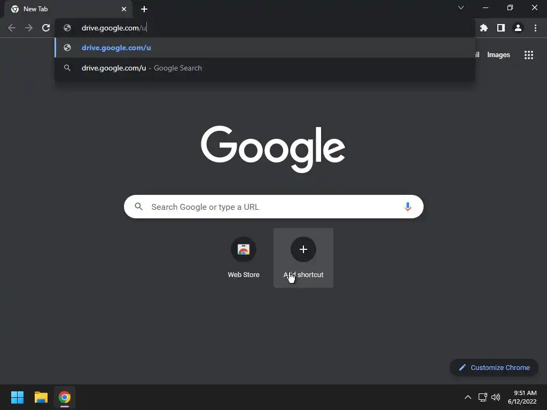Open the network status tray icon

point(482,397)
